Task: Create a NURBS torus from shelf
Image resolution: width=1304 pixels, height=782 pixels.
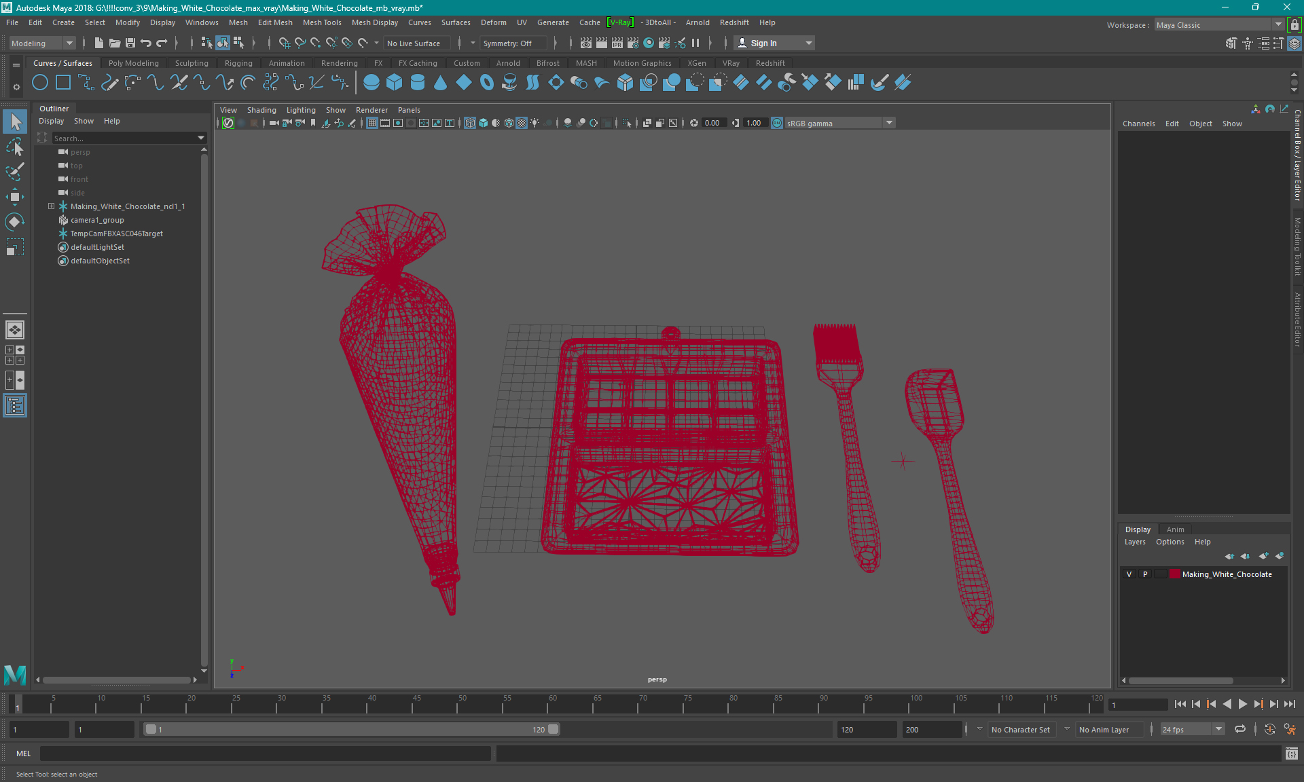Action: point(487,83)
